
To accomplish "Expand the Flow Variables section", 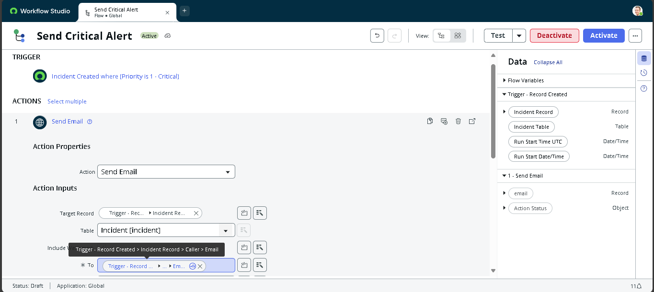I will pos(504,80).
